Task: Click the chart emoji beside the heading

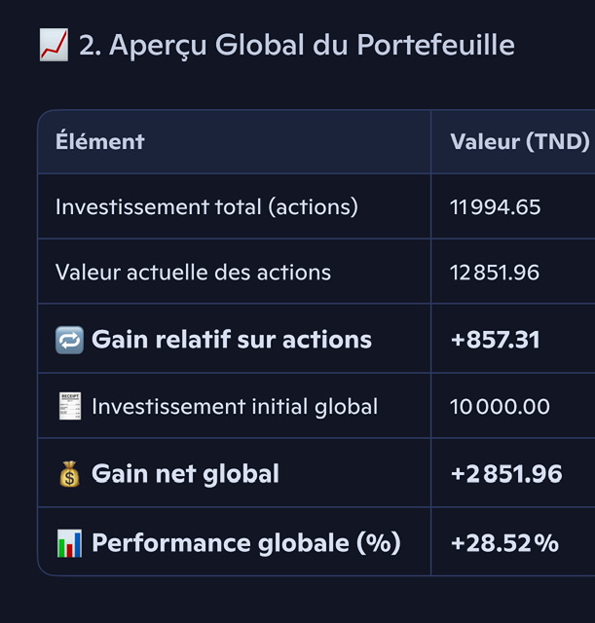Action: click(x=54, y=45)
